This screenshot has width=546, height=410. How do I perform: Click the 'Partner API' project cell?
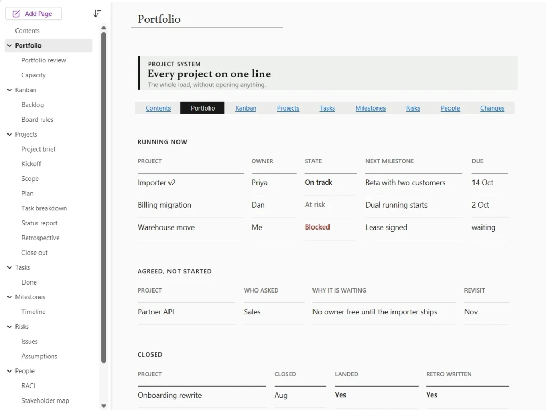pyautogui.click(x=156, y=312)
